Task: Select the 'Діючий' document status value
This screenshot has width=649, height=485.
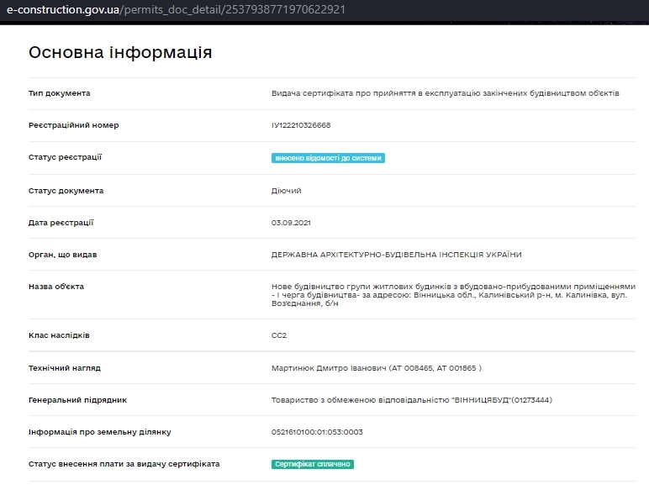Action: (287, 191)
